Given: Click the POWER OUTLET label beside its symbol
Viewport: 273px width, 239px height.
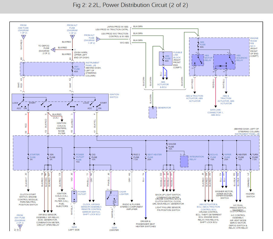Looking at the screenshot, I should [x=82, y=193].
